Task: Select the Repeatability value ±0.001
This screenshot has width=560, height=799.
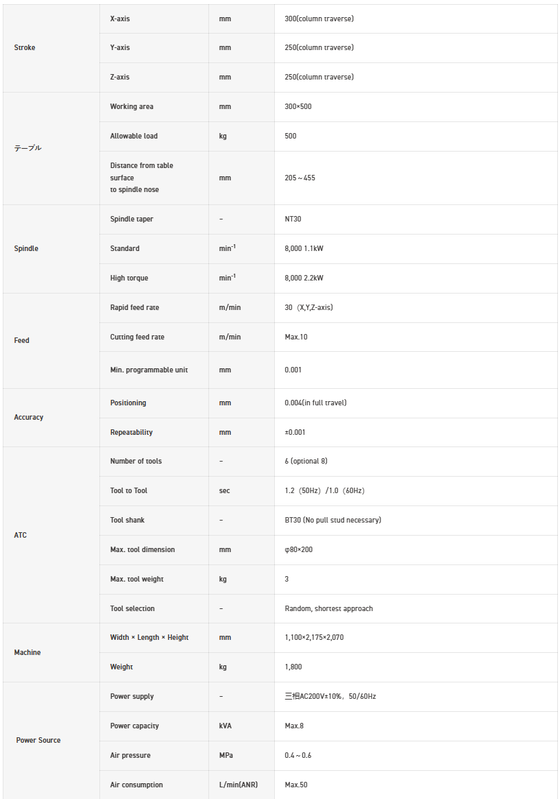Action: [x=295, y=432]
